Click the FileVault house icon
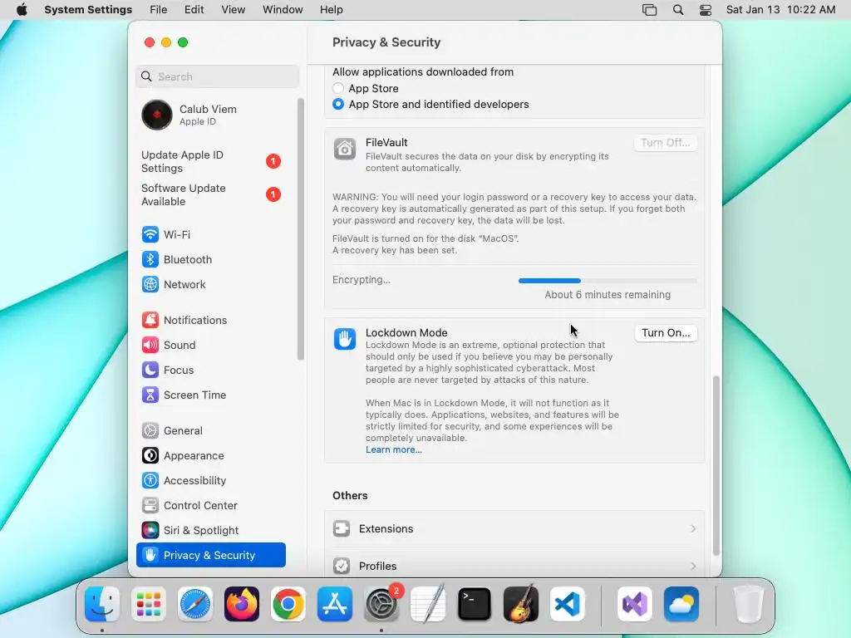851x638 pixels. [345, 149]
